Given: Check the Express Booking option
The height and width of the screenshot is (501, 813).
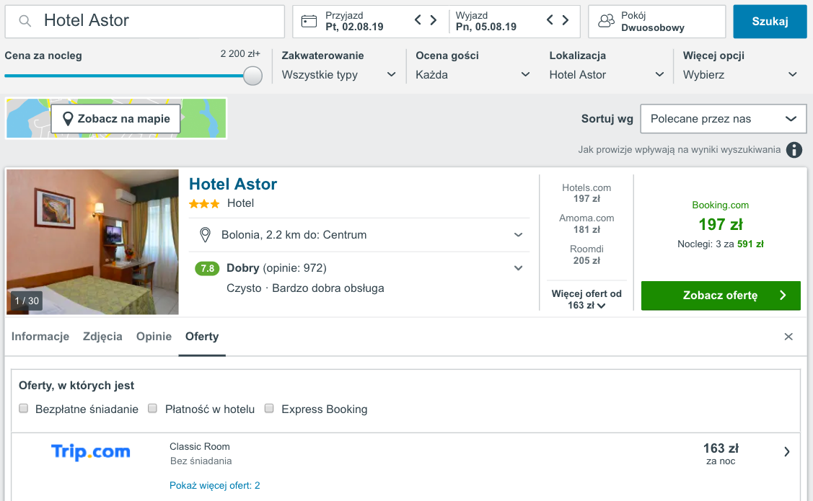Looking at the screenshot, I should coord(269,408).
